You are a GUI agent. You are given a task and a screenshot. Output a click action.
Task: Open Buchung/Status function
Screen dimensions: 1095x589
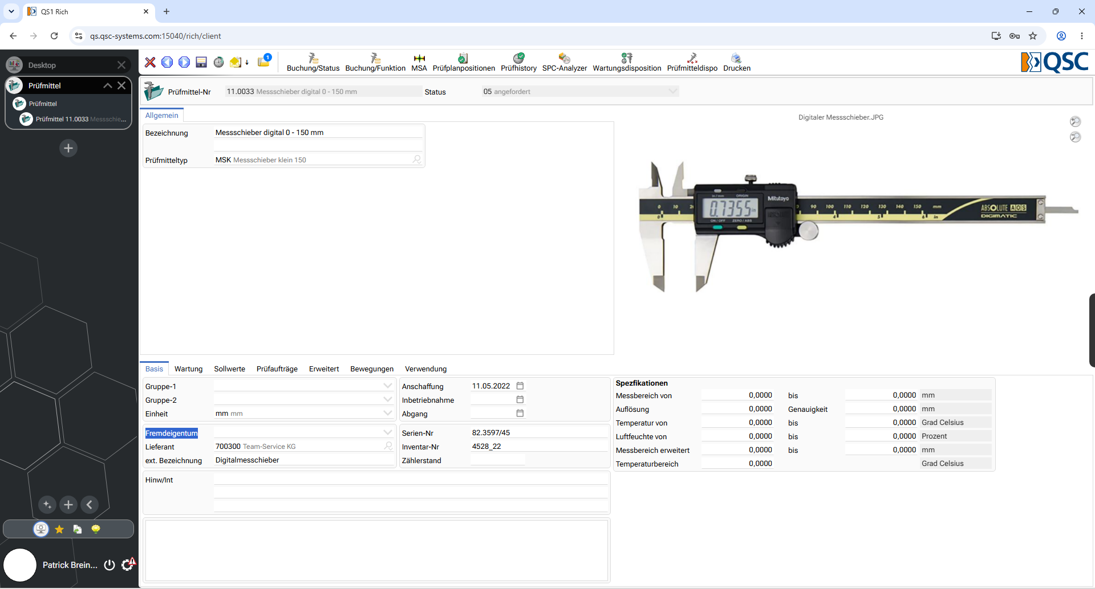click(x=313, y=63)
